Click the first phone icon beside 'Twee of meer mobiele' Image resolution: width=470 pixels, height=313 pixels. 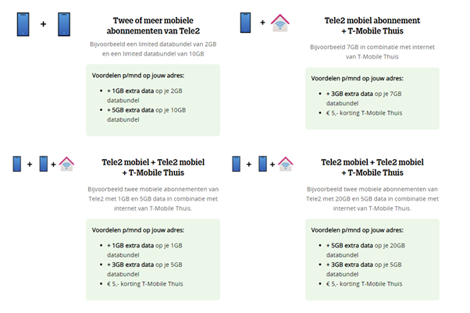[x=23, y=24]
